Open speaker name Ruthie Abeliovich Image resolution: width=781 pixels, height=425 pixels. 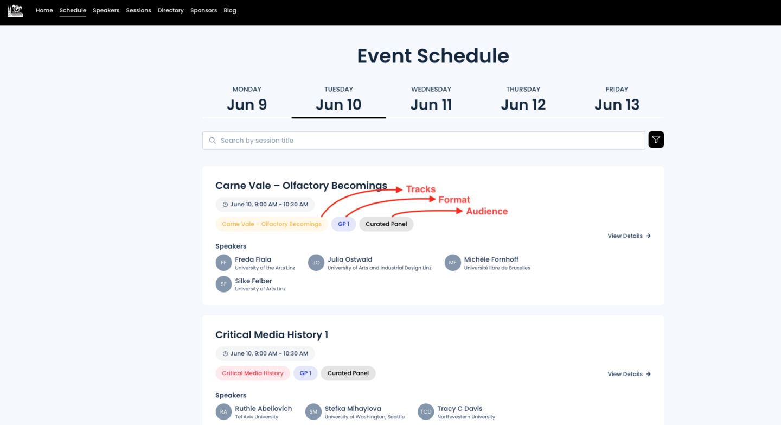click(264, 409)
